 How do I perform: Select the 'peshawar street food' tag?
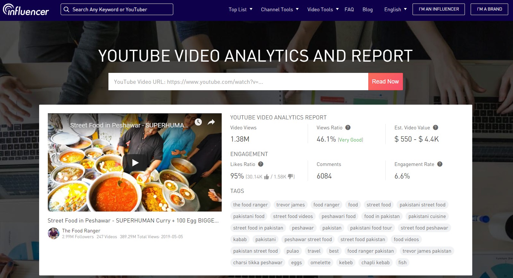pyautogui.click(x=308, y=239)
